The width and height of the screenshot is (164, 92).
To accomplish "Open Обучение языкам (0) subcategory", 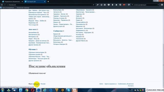I will [x=35, y=54].
